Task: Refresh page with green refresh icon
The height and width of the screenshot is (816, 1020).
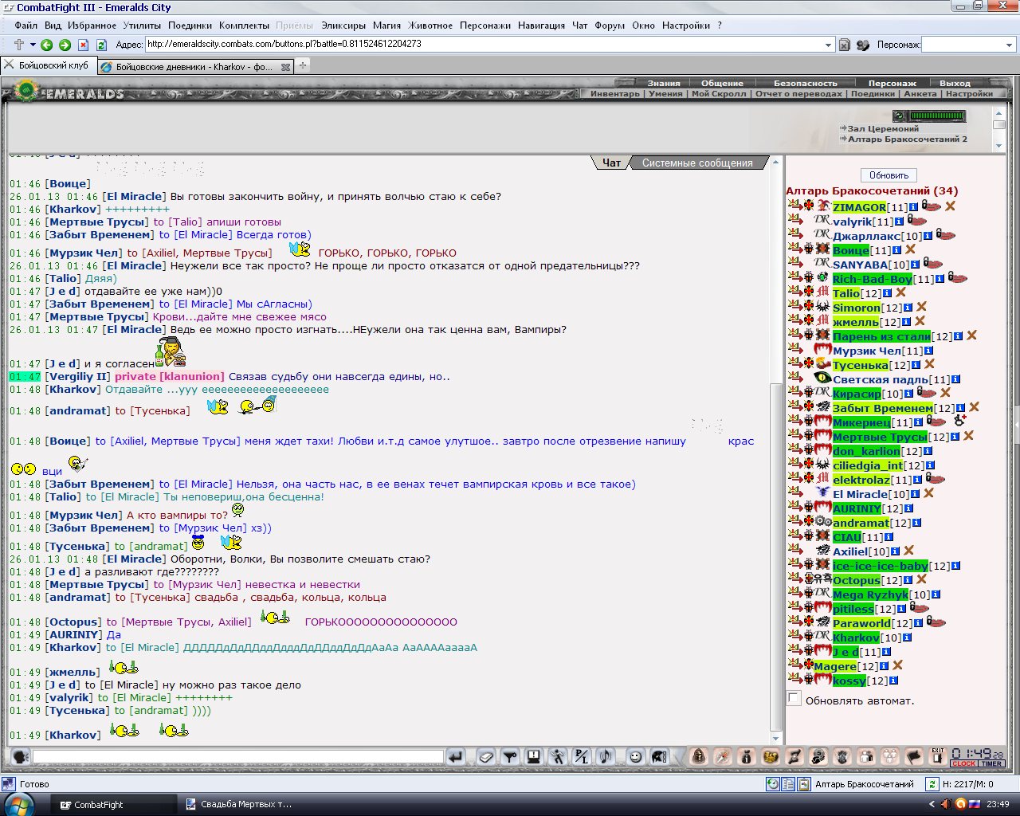Action: pyautogui.click(x=101, y=45)
